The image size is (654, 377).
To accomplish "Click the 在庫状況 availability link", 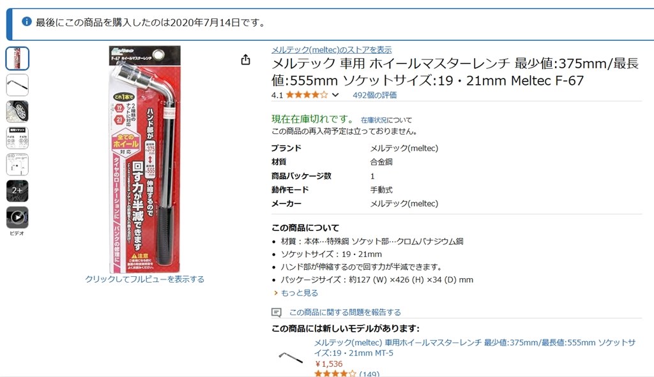I will (374, 120).
